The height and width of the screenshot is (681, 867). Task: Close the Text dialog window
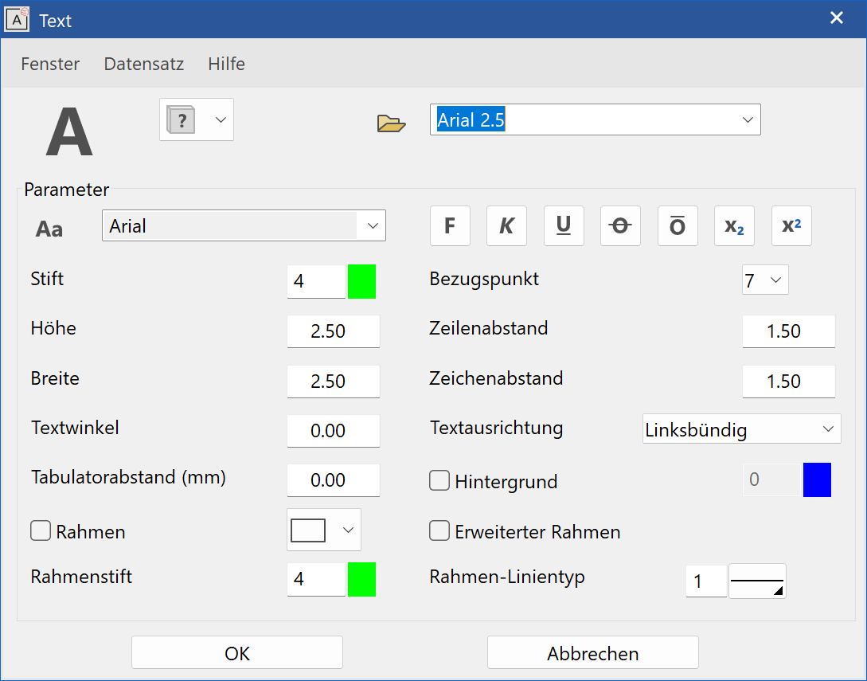pyautogui.click(x=837, y=18)
